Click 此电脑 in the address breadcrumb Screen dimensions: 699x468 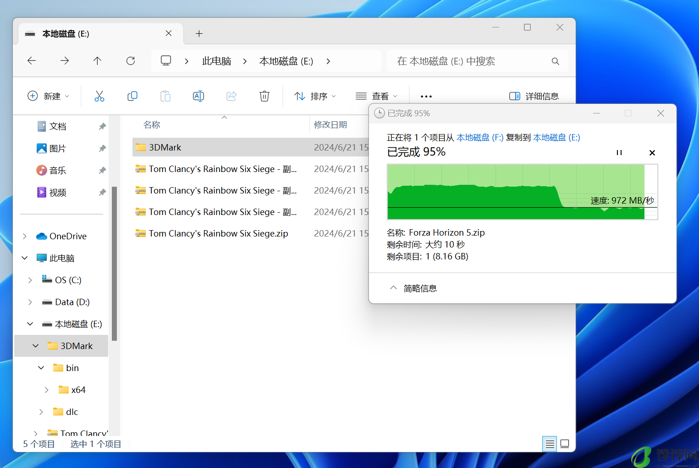(x=216, y=61)
